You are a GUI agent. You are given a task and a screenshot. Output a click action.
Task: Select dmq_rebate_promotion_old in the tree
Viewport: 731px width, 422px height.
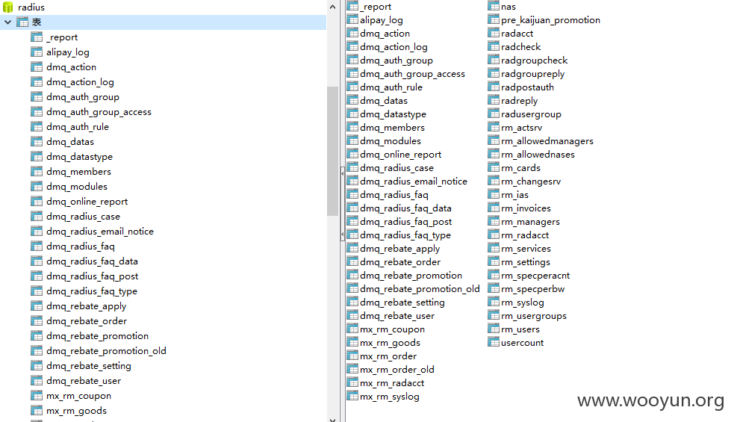click(x=106, y=350)
